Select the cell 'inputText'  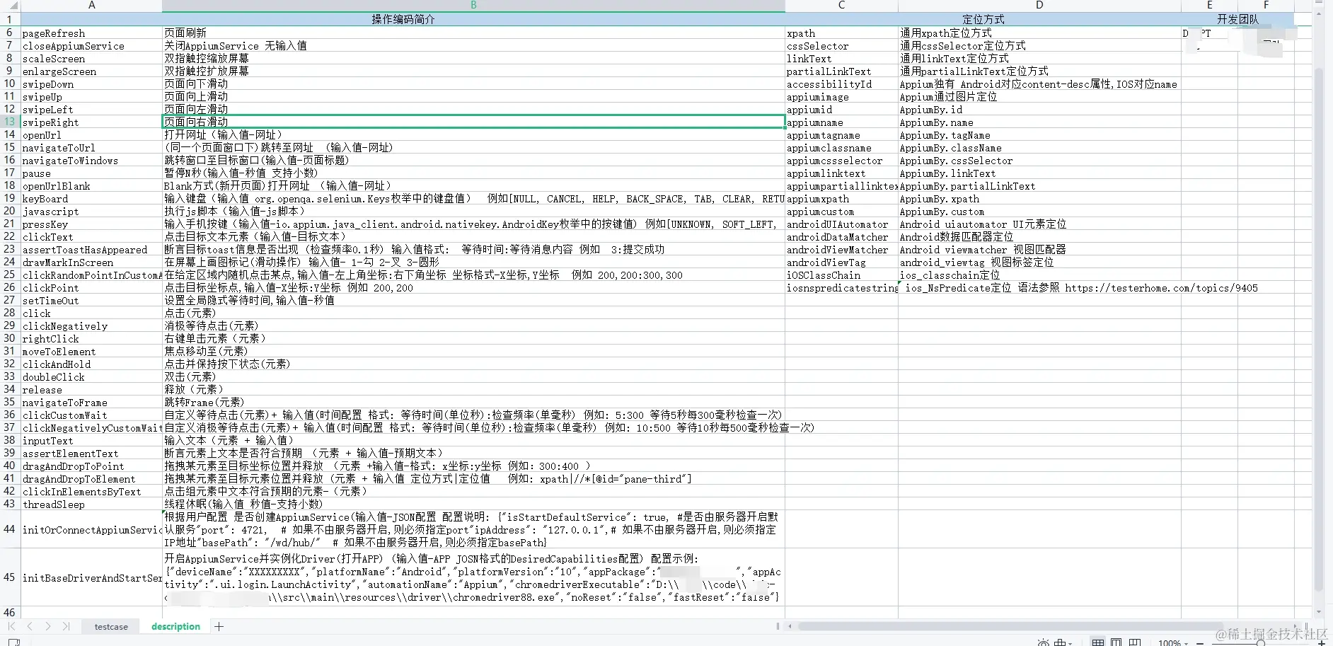[x=91, y=440]
